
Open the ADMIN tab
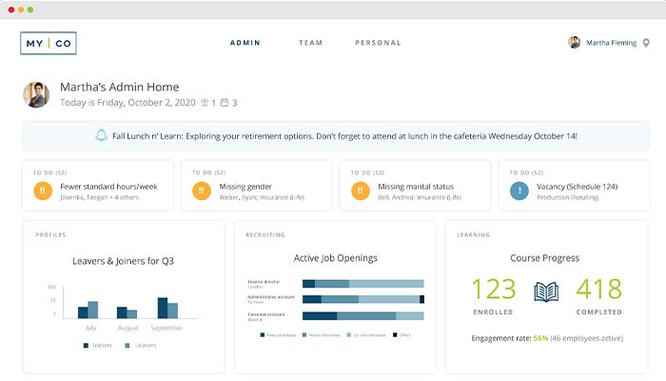pos(245,43)
